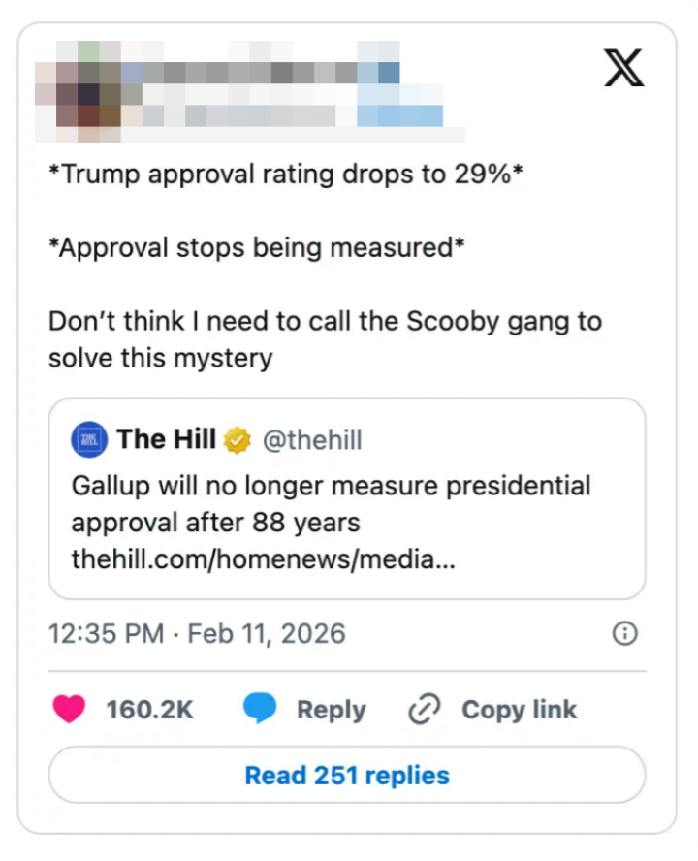Open Read 251 replies

[x=347, y=776]
